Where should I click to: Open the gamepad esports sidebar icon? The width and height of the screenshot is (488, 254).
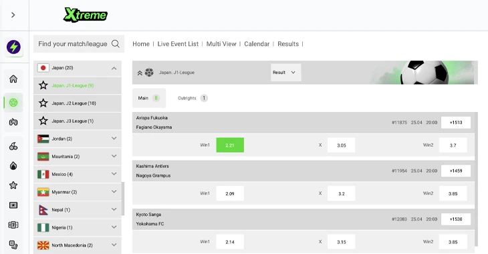pos(13,122)
